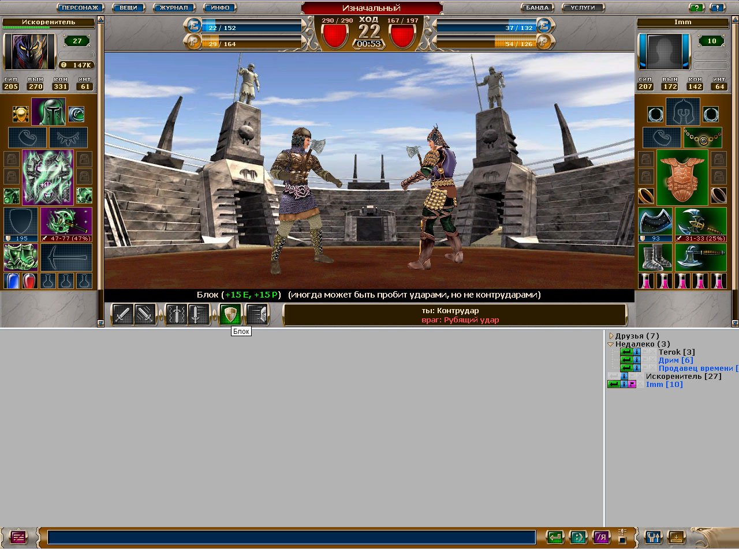This screenshot has height=549, width=739.
Task: Click the pink chat log button
Action: coord(19,537)
